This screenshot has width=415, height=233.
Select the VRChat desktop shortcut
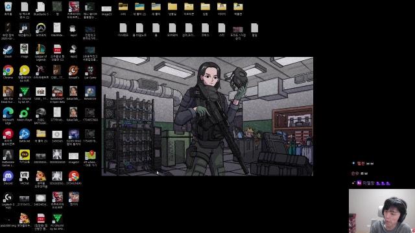[x=25, y=178]
